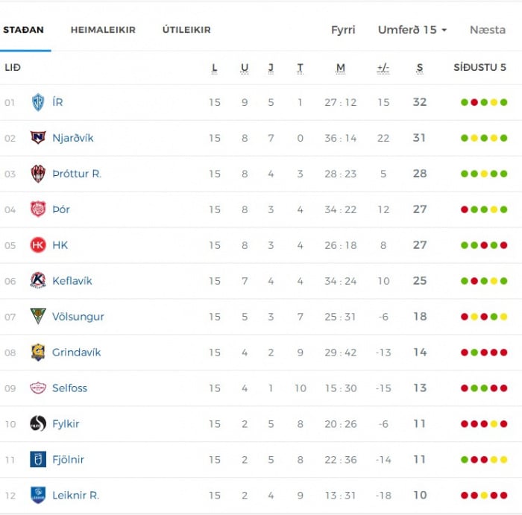
Task: Click the green Völsungur triangular badge
Action: click(x=38, y=317)
